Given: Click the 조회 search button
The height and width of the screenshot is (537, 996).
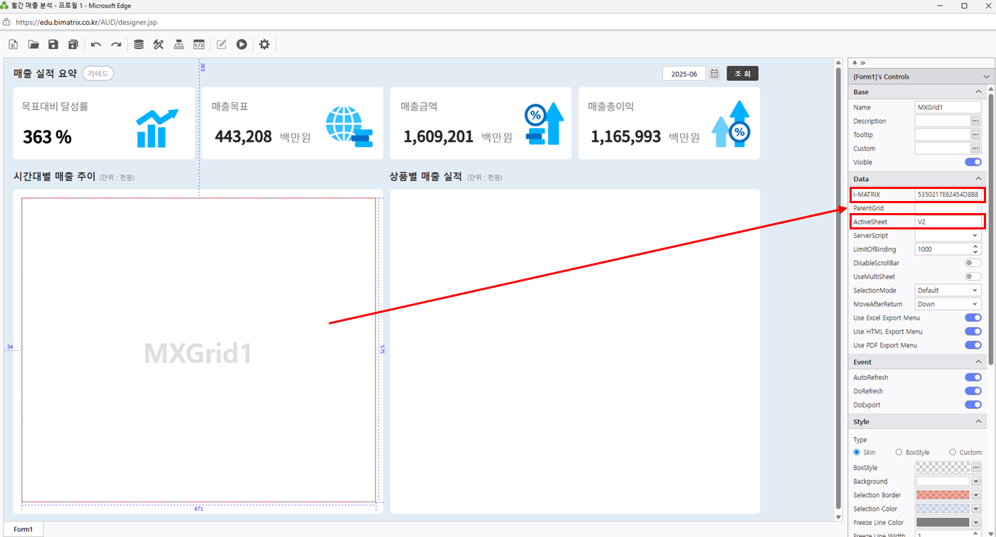Looking at the screenshot, I should tap(742, 74).
